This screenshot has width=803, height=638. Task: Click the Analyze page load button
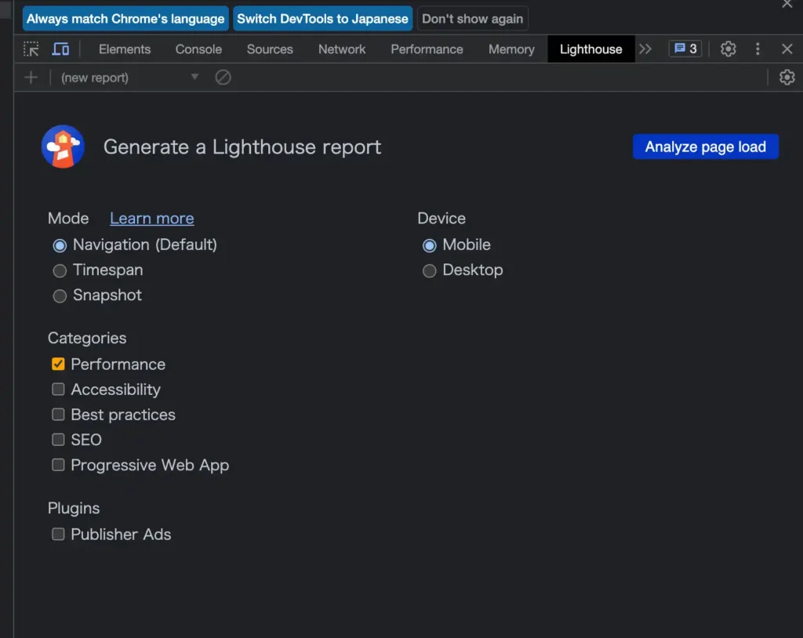(704, 147)
